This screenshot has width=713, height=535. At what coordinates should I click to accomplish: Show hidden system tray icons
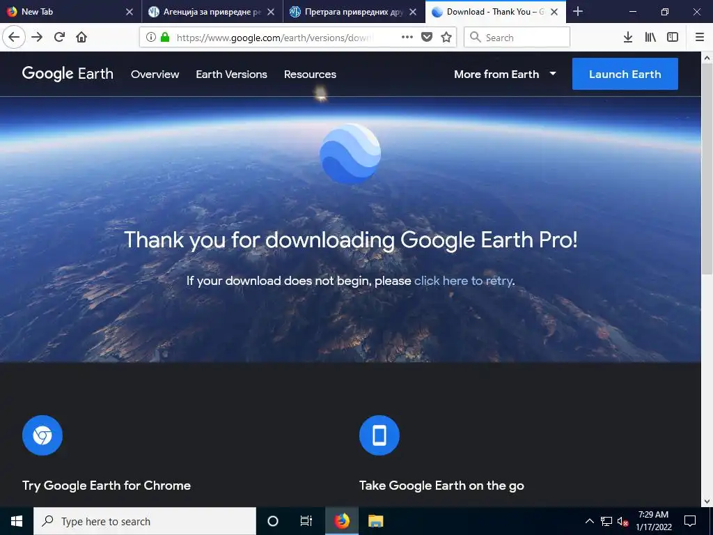[589, 521]
